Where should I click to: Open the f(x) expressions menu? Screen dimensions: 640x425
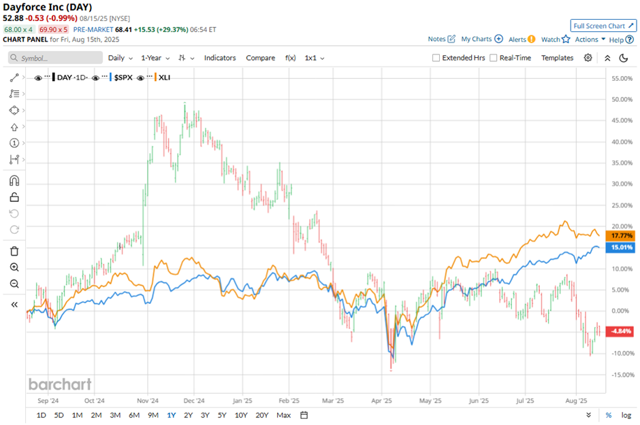point(290,58)
